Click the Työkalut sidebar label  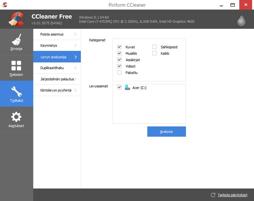coord(17,100)
